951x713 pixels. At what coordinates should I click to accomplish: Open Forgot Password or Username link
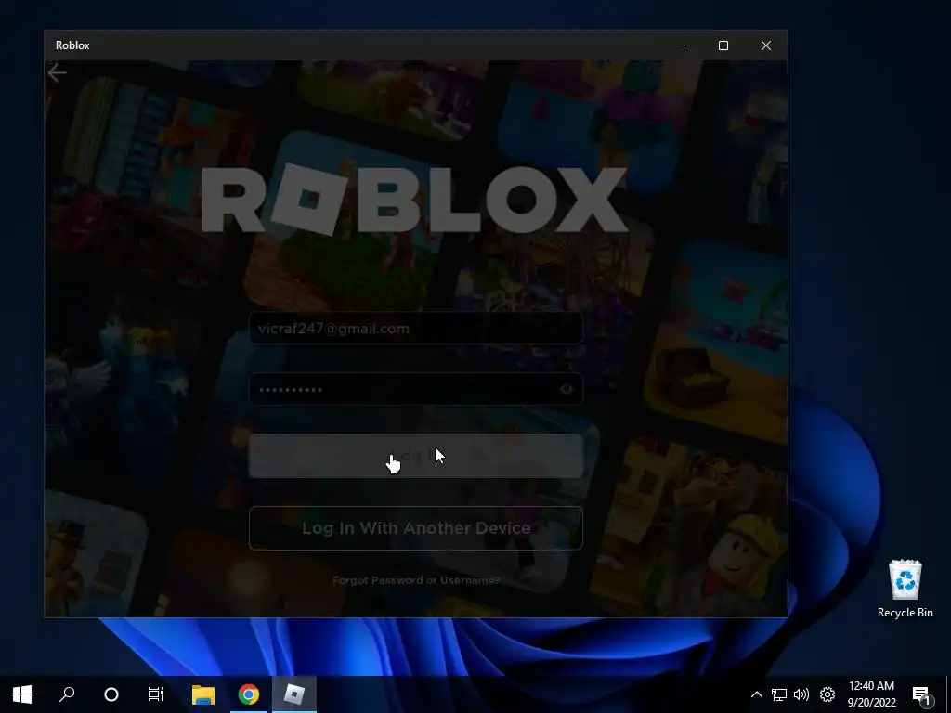coord(416,580)
